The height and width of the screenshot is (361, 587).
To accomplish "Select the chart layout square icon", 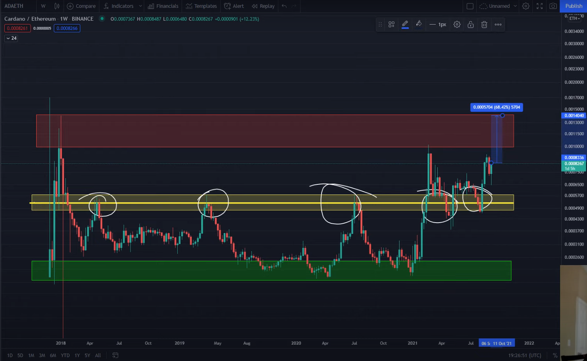I will (470, 6).
